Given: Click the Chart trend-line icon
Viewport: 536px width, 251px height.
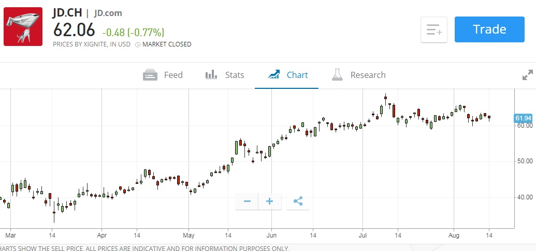Looking at the screenshot, I should (274, 75).
